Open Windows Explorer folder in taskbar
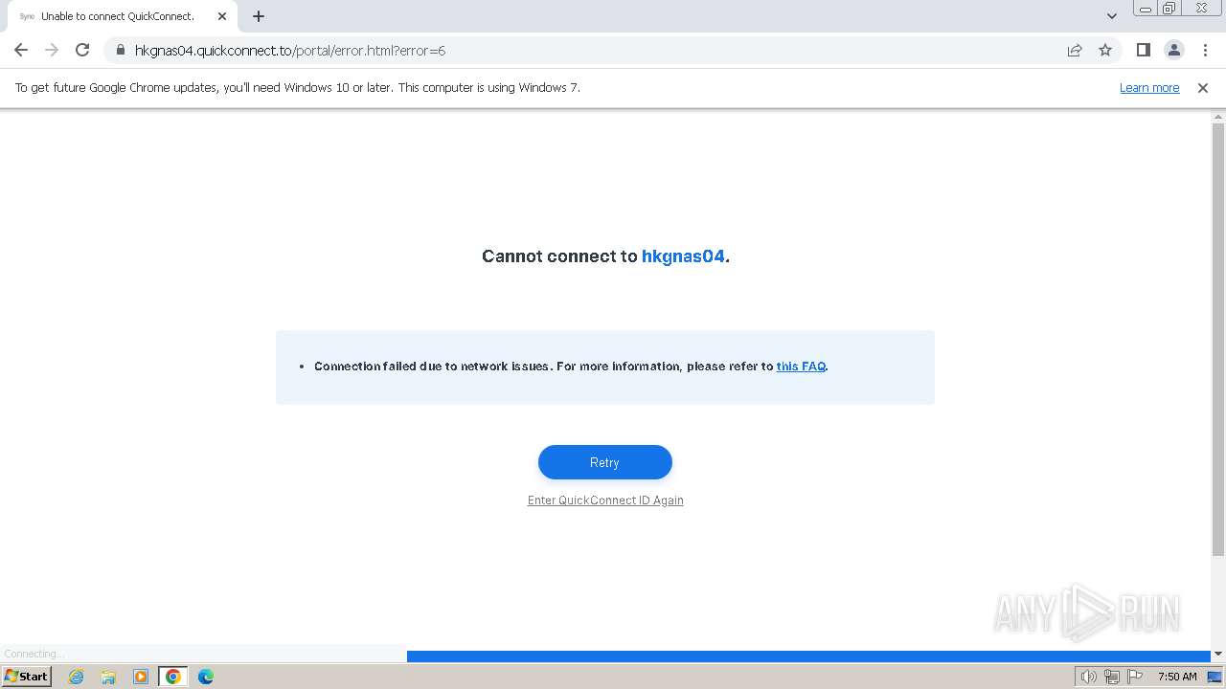Image resolution: width=1226 pixels, height=689 pixels. [x=108, y=677]
